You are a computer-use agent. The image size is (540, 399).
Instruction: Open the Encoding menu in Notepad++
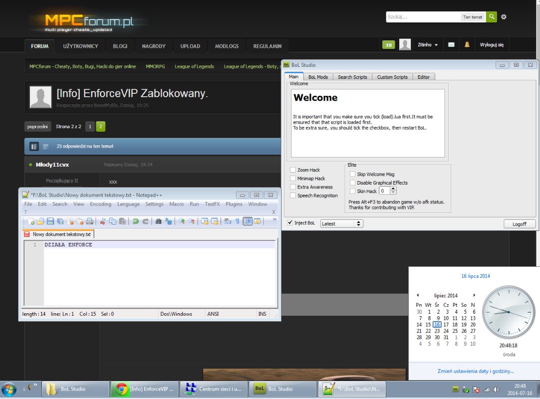point(100,204)
